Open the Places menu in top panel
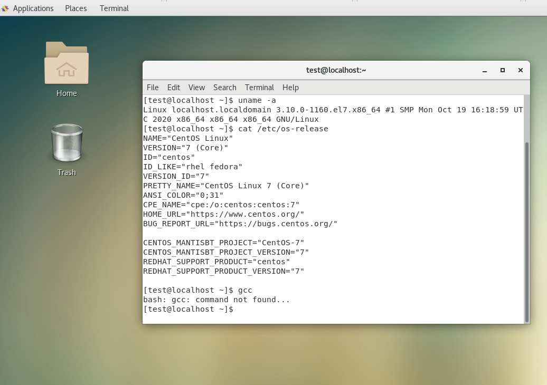Screen dimensions: 547x385 point(76,8)
